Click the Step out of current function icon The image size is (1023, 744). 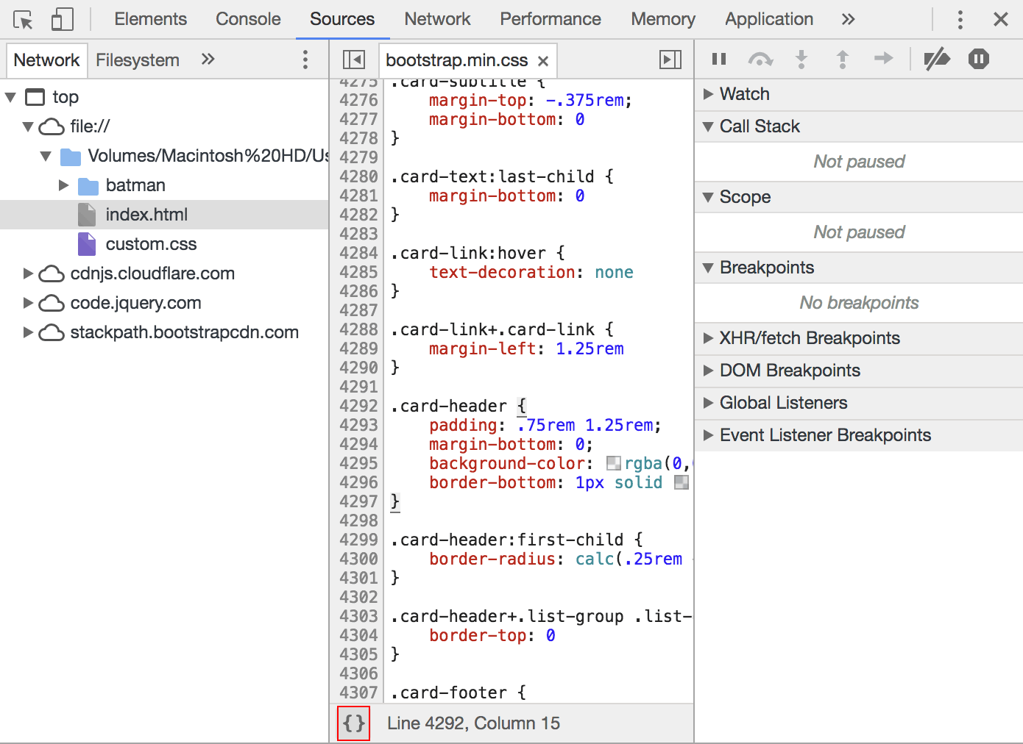pyautogui.click(x=843, y=59)
